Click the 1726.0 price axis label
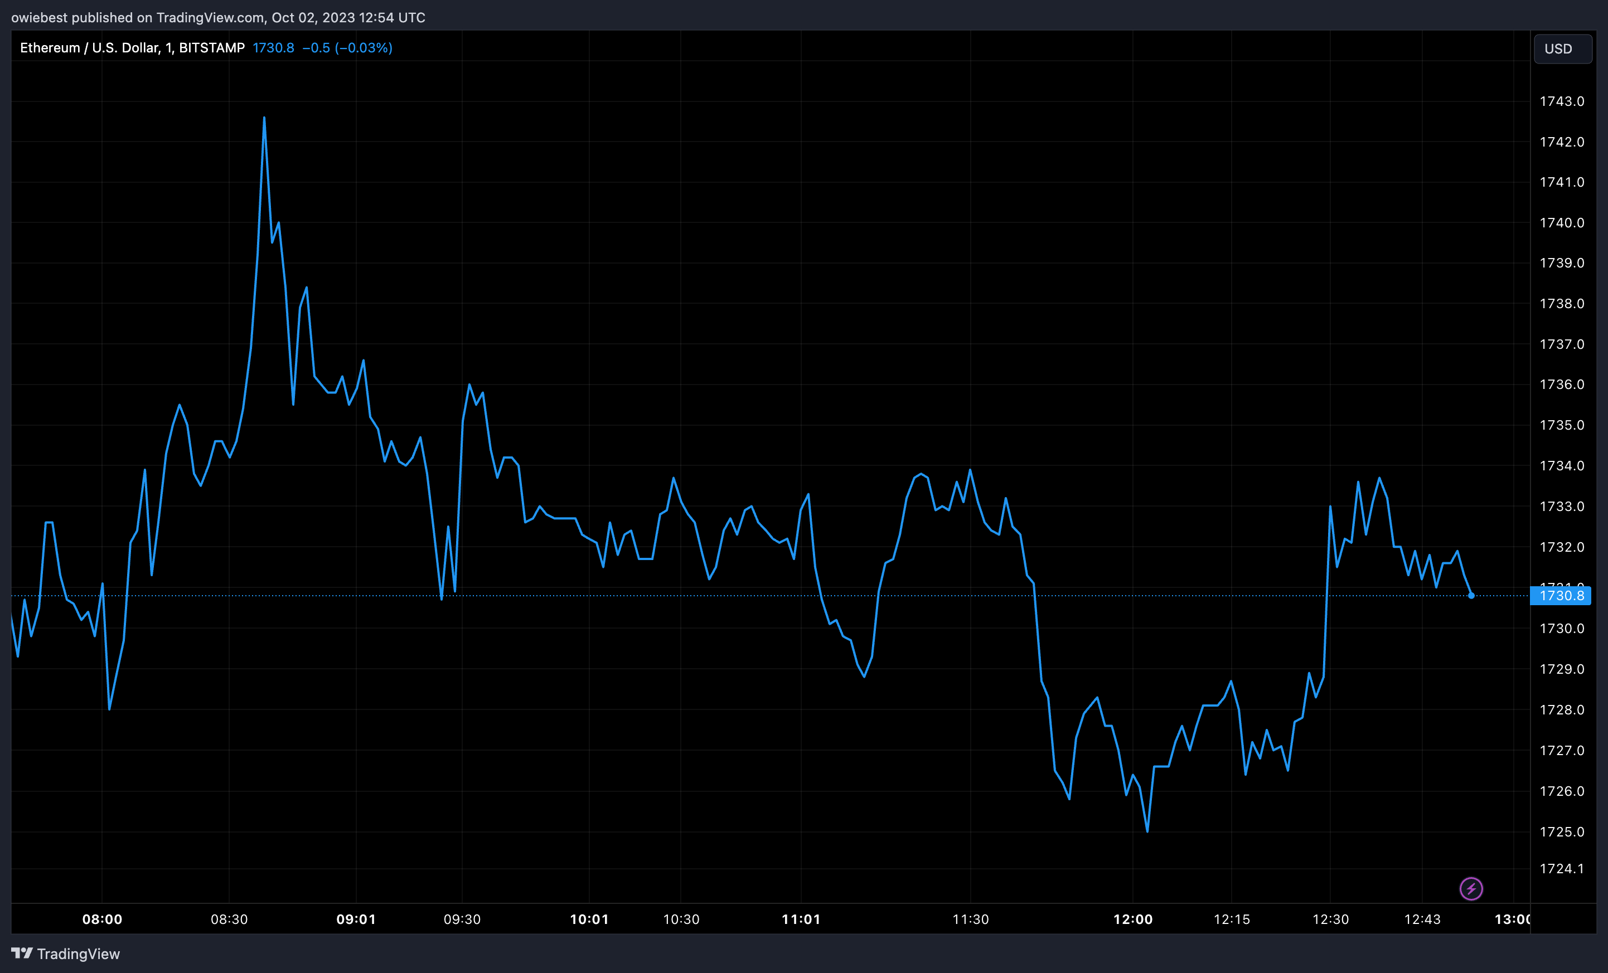This screenshot has width=1608, height=973. (x=1562, y=791)
